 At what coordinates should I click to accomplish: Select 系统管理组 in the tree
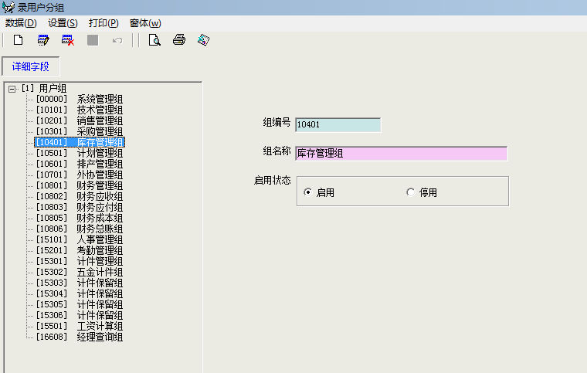click(x=100, y=99)
